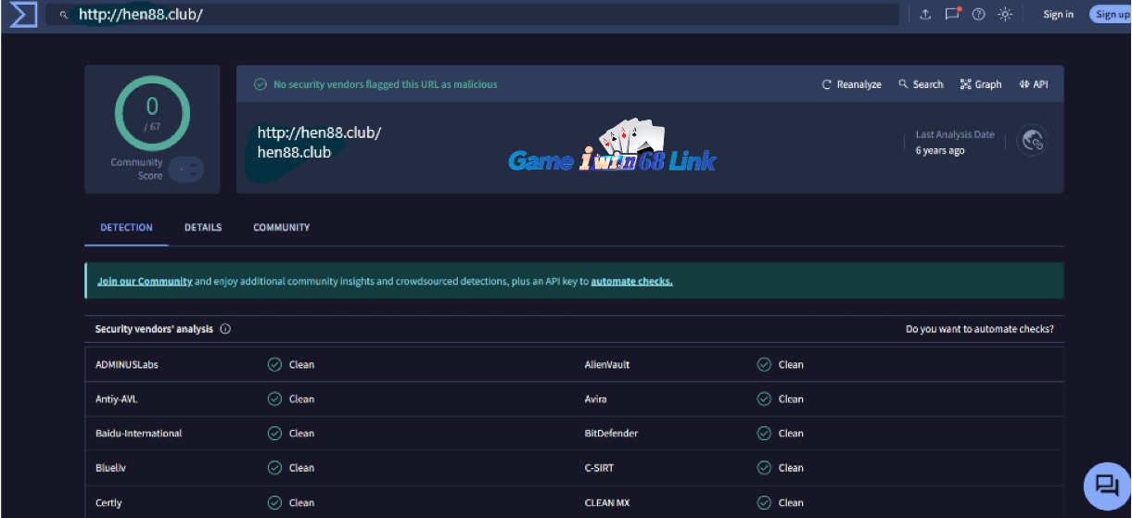Click the clean check icon for C-SIRT

point(764,468)
